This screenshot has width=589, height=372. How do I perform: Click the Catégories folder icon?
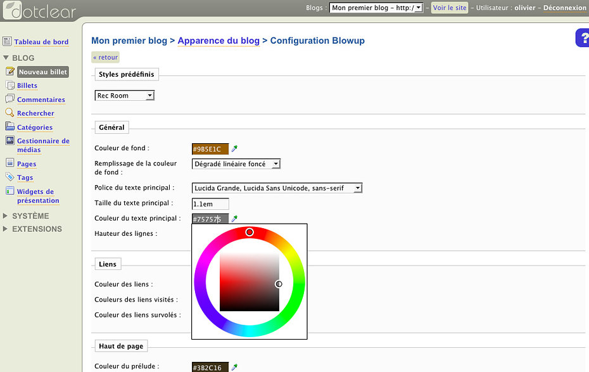coord(10,127)
